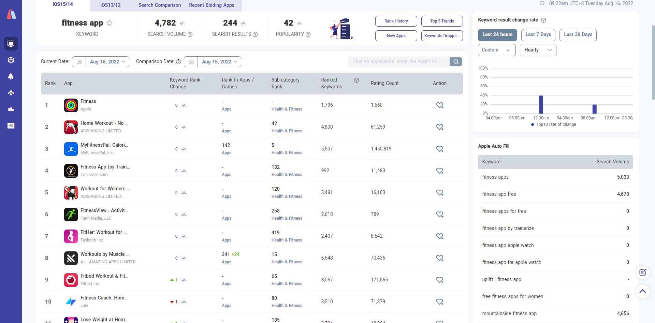Show Comparison Date help icon
Image resolution: width=655 pixels, height=323 pixels.
click(178, 62)
